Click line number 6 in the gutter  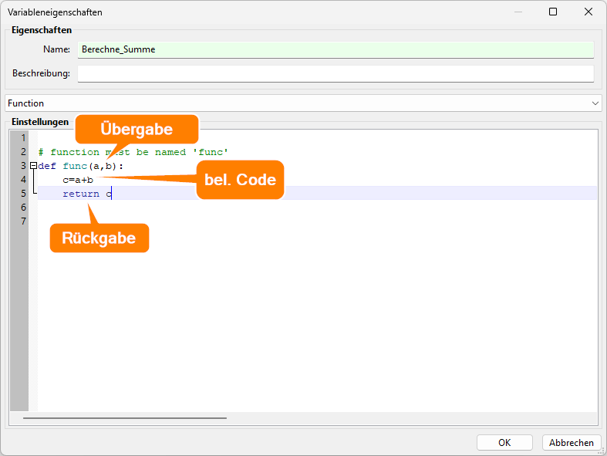click(x=24, y=208)
